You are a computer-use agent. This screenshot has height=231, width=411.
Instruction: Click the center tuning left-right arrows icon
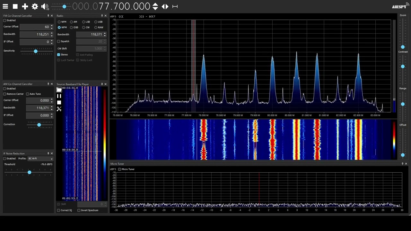click(x=165, y=6)
